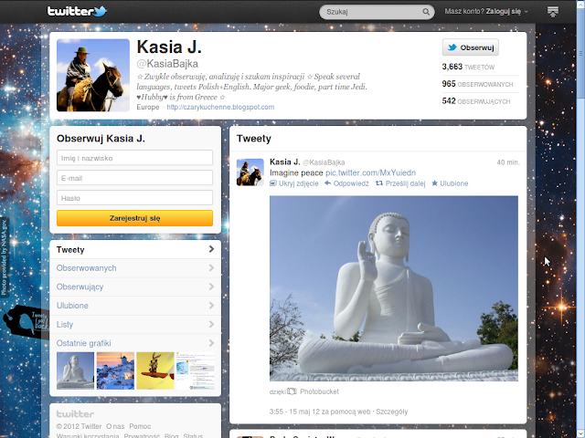Click the Odpowiedz reply arrow icon
Viewport: 585px width, 438px height.
327,183
